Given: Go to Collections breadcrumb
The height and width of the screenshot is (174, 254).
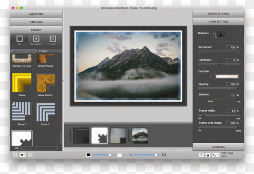Looking at the screenshot, I should [20, 51].
